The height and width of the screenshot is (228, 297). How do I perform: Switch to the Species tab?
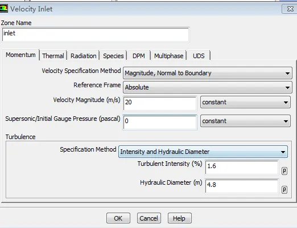click(x=113, y=56)
